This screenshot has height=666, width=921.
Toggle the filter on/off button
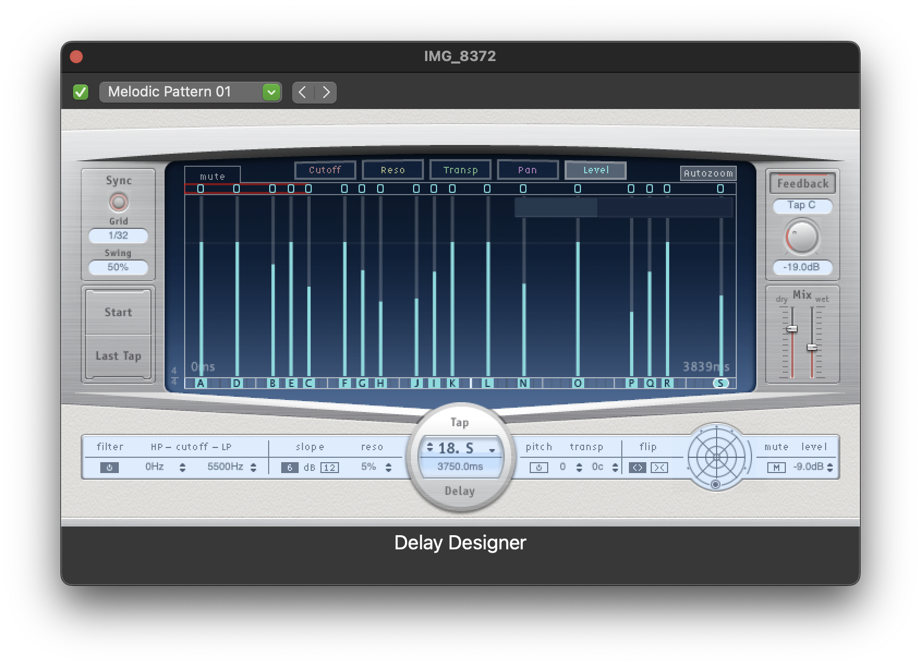(x=110, y=467)
